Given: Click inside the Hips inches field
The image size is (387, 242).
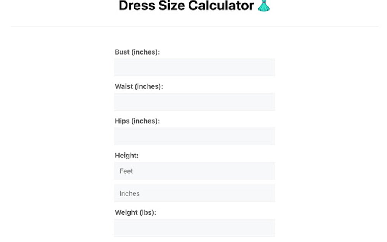Looking at the screenshot, I should coord(194,136).
